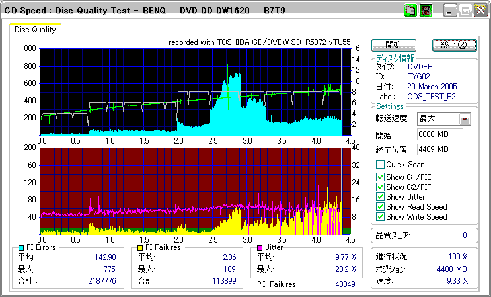
Task: Click PI Failures average 12.86
Action: (x=227, y=257)
